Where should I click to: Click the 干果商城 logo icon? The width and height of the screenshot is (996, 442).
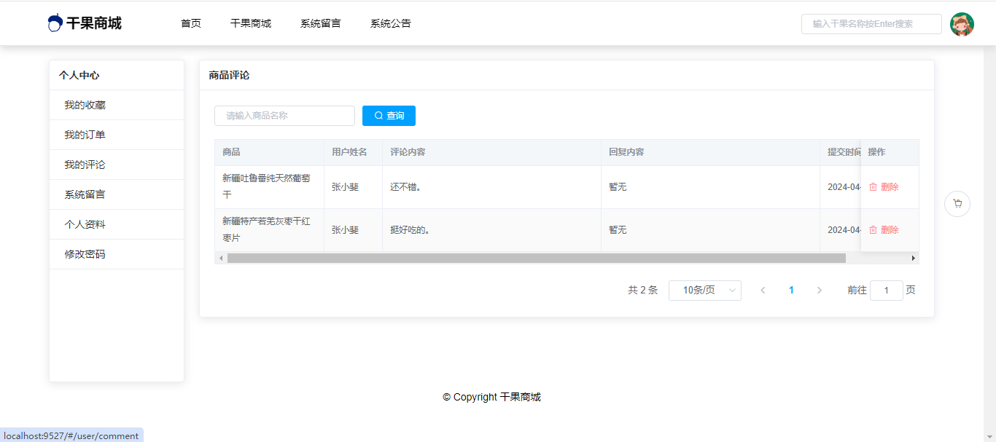click(x=55, y=23)
